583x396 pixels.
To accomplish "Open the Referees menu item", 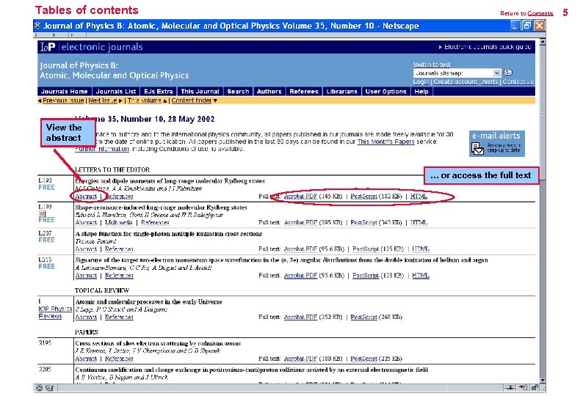I will click(x=304, y=92).
